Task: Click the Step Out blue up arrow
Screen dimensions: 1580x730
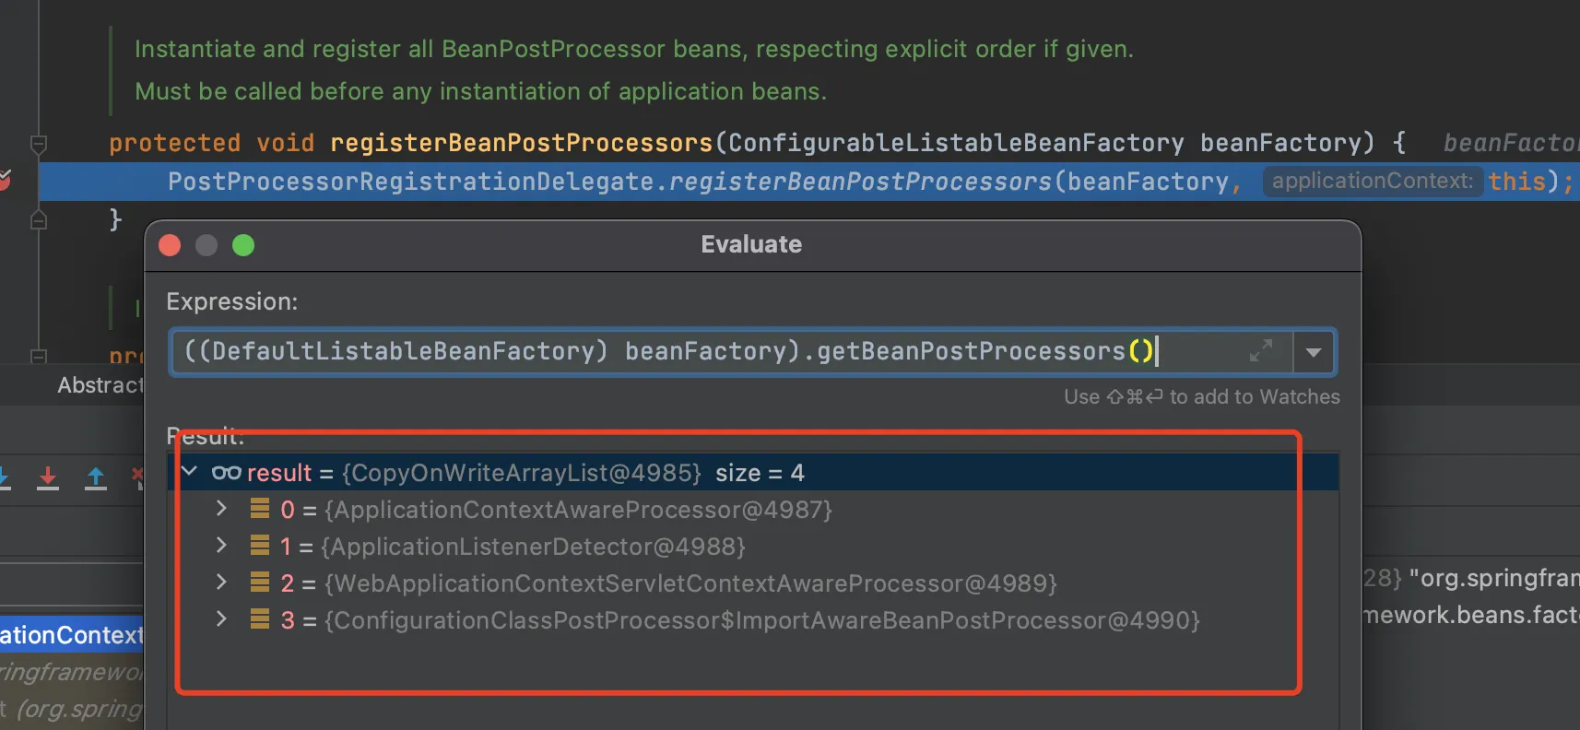Action: 95,477
